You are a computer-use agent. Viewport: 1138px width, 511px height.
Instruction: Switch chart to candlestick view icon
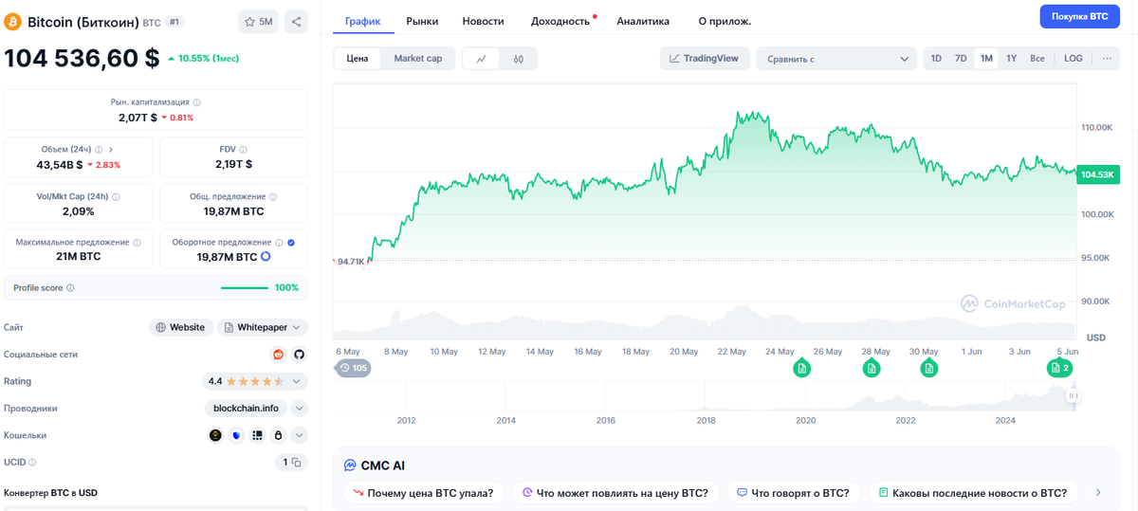tap(519, 59)
